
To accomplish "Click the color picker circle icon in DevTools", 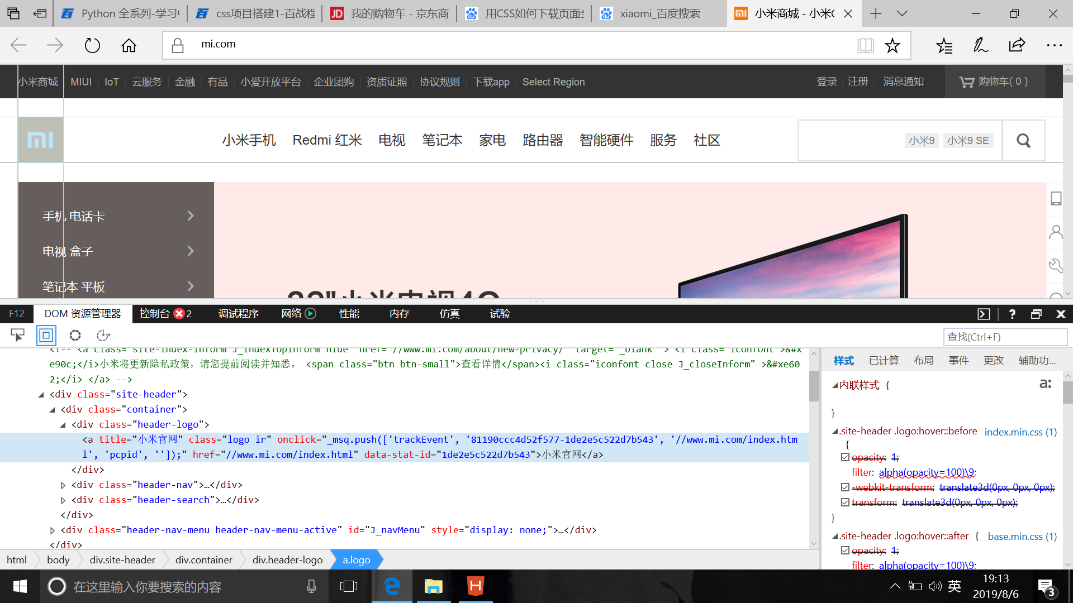I will (x=75, y=335).
